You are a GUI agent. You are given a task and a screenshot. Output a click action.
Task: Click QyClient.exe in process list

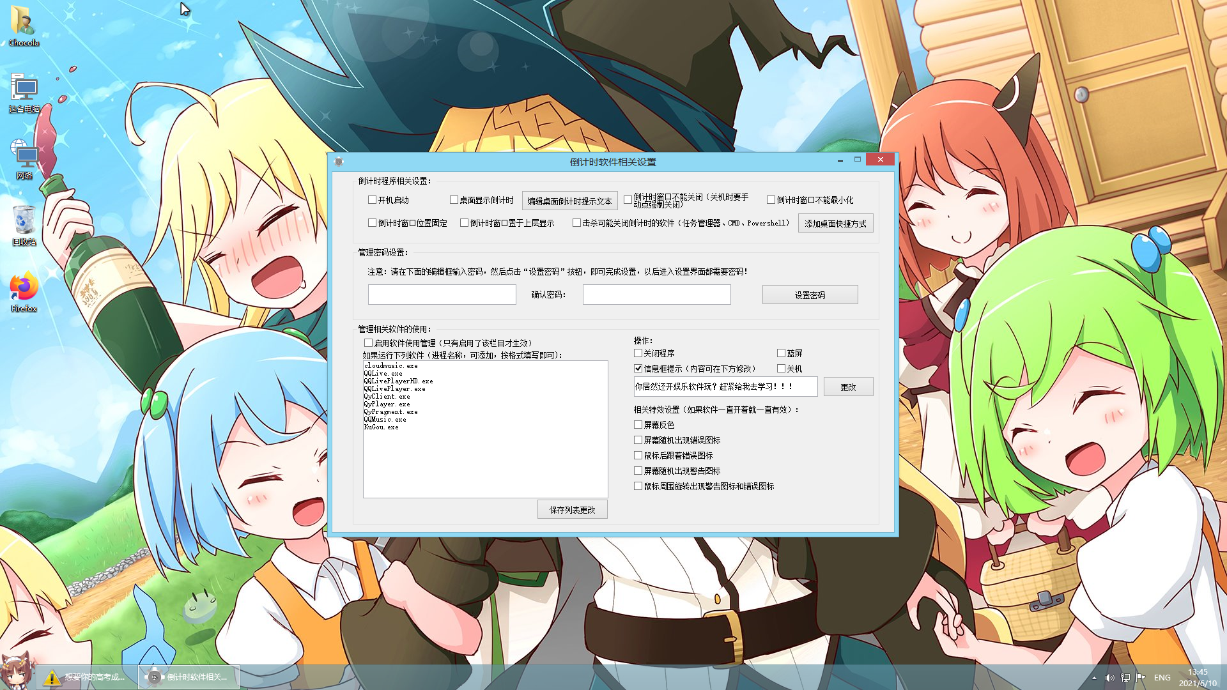click(x=387, y=397)
